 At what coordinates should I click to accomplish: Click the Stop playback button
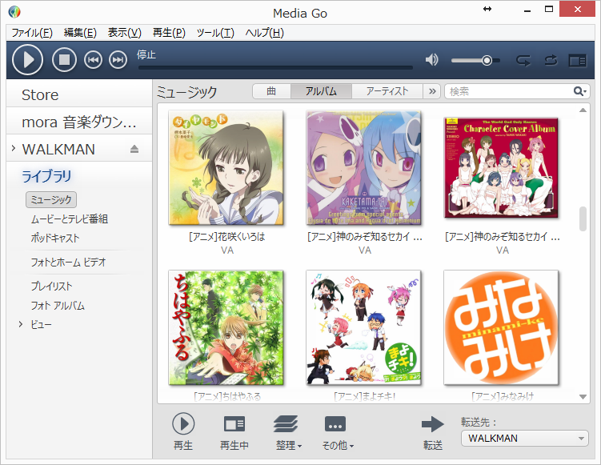click(64, 60)
